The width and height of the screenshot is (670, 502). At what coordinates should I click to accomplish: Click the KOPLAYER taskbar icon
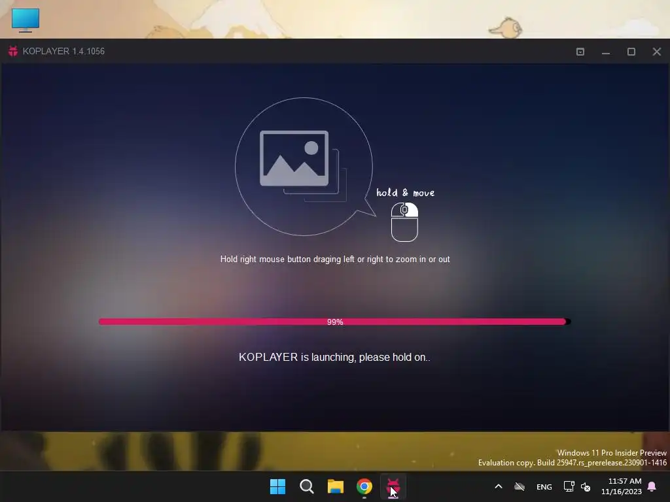pyautogui.click(x=393, y=486)
